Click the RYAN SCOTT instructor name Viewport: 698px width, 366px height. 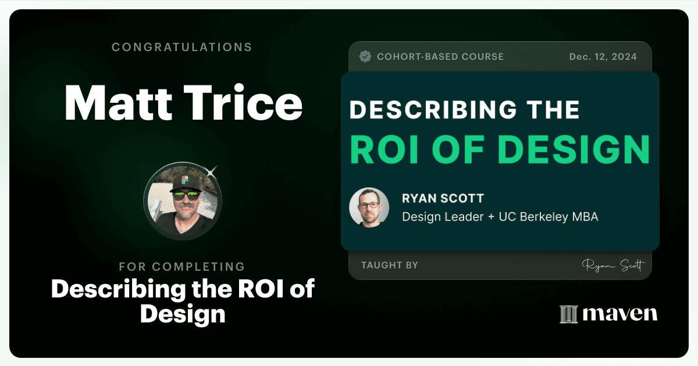coord(443,199)
